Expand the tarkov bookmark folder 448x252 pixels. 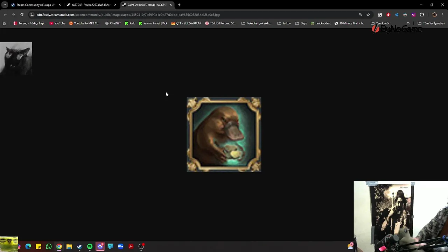(x=284, y=23)
